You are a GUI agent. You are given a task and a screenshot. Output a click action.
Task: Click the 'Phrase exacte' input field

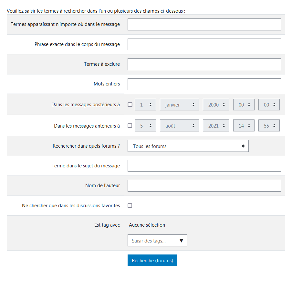[x=204, y=44]
